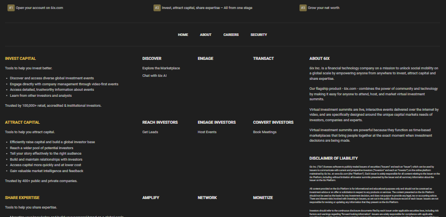Visit the SECURITY nav link
The width and height of the screenshot is (446, 217).
258,35
